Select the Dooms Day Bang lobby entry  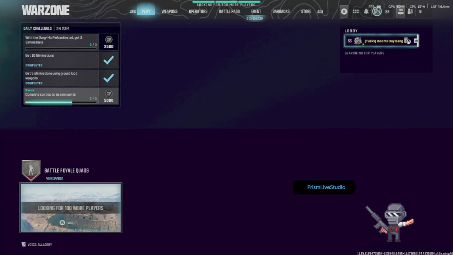pyautogui.click(x=382, y=41)
